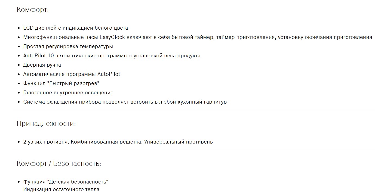The width and height of the screenshot is (375, 193).
Task: Click the phrase "установку окончания приготовления"
Action: click(x=325, y=37)
